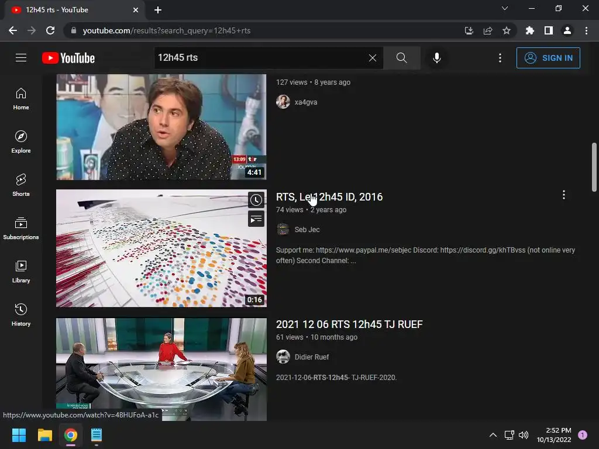Screen dimensions: 599x449
Task: Go back with the browser back arrow
Action: click(13, 30)
